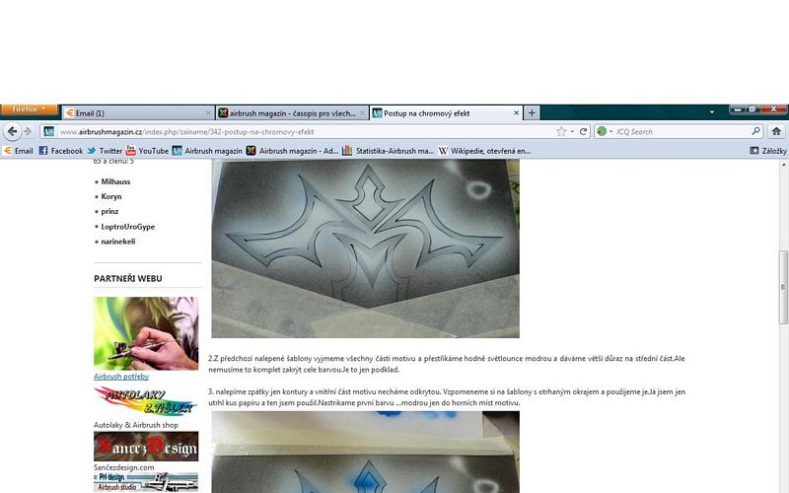Click the browser Back arrow button
The width and height of the screenshot is (789, 493).
pyautogui.click(x=13, y=131)
